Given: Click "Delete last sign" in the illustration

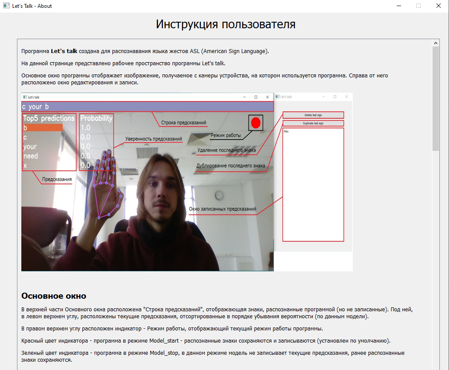Looking at the screenshot, I should [313, 115].
